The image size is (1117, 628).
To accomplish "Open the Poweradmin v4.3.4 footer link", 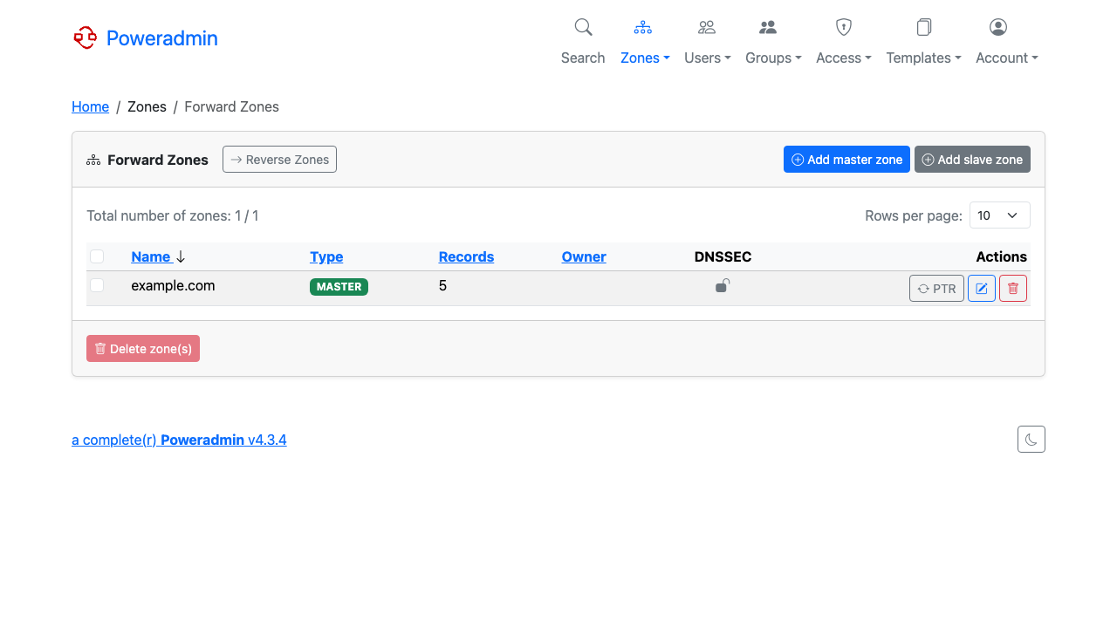I will pyautogui.click(x=179, y=440).
